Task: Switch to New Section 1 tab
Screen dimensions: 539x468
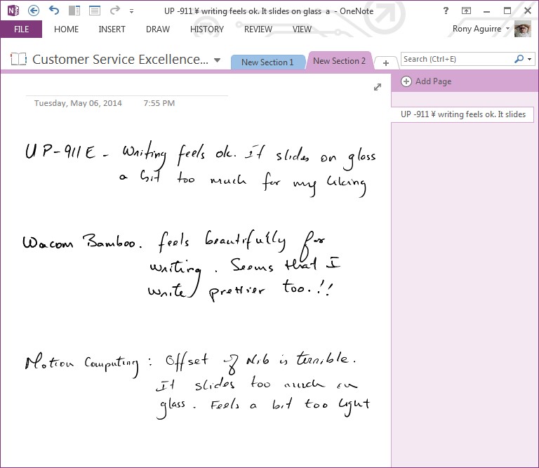Action: pos(267,62)
